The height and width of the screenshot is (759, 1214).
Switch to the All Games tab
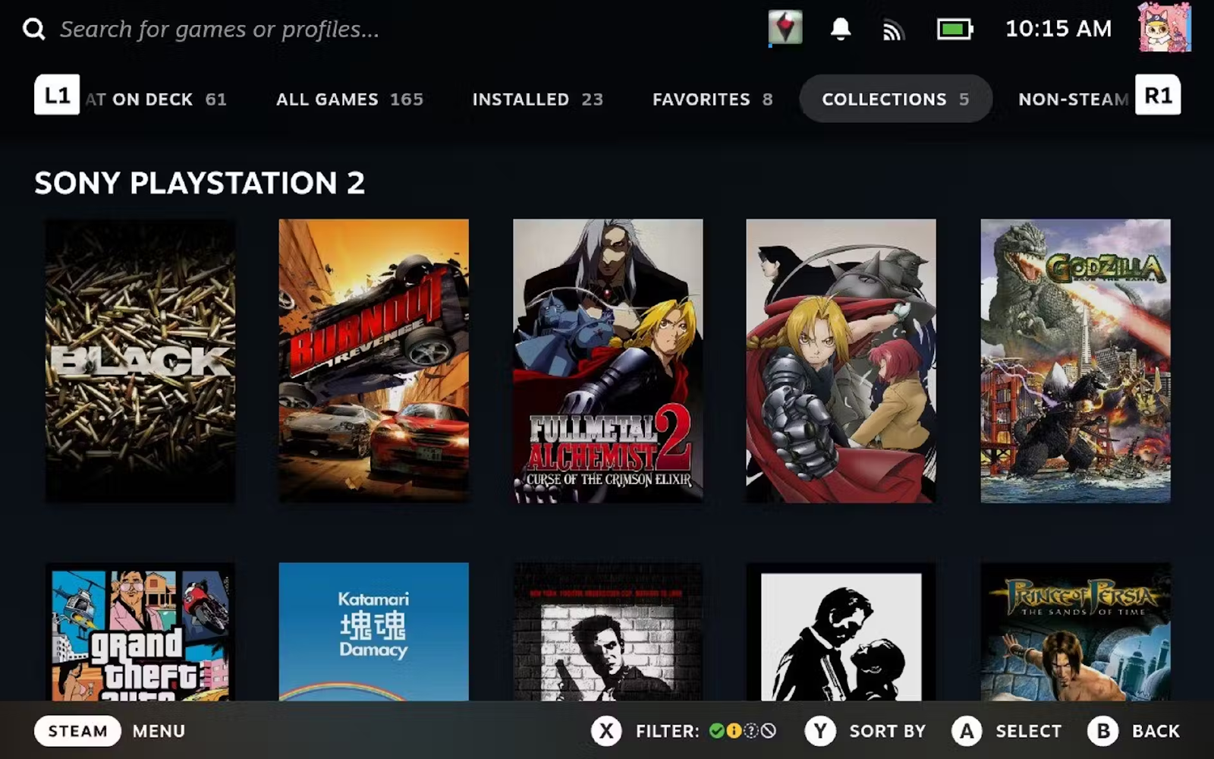point(350,99)
